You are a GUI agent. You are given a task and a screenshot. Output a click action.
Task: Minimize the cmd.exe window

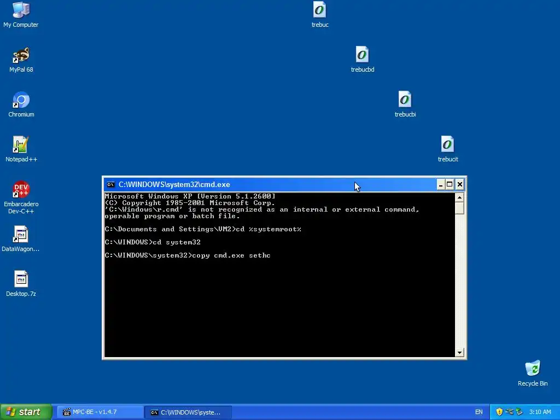pyautogui.click(x=440, y=185)
